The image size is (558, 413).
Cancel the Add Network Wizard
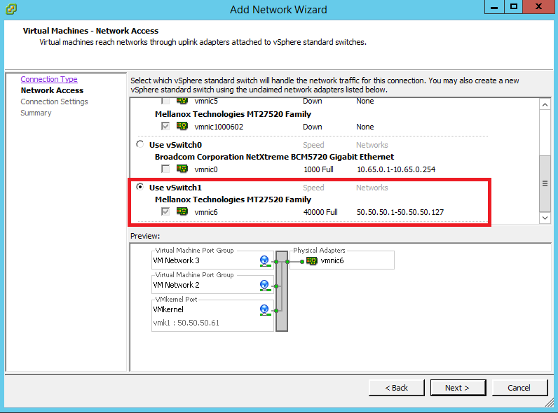click(519, 388)
